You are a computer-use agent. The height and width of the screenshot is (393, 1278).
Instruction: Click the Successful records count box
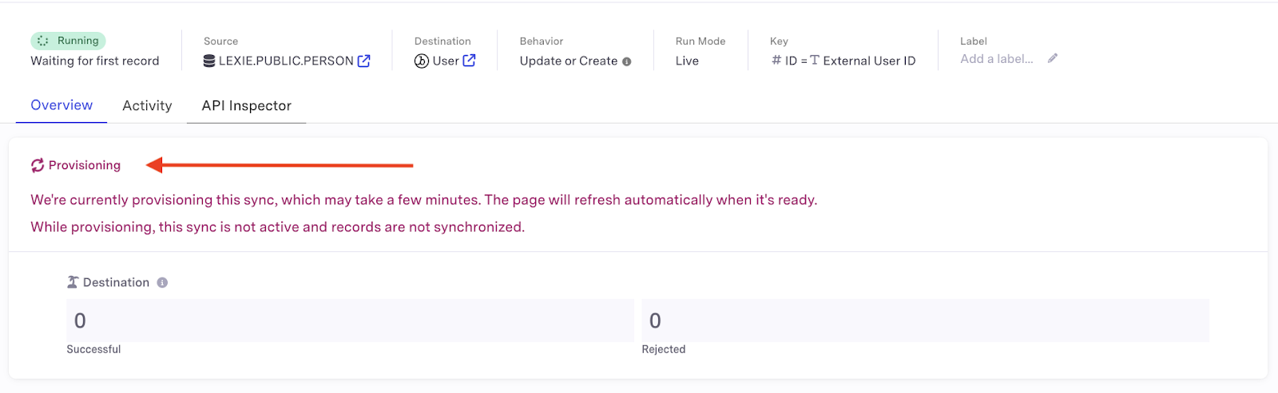tap(350, 320)
